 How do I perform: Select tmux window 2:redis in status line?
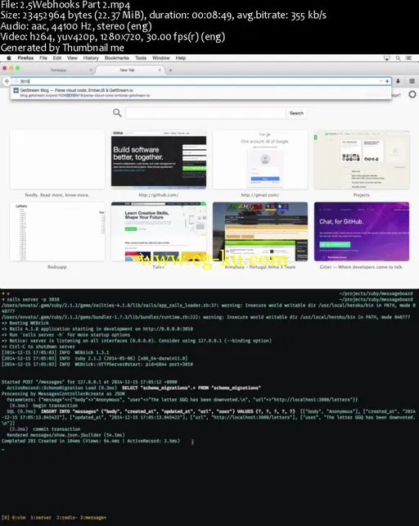click(65, 518)
